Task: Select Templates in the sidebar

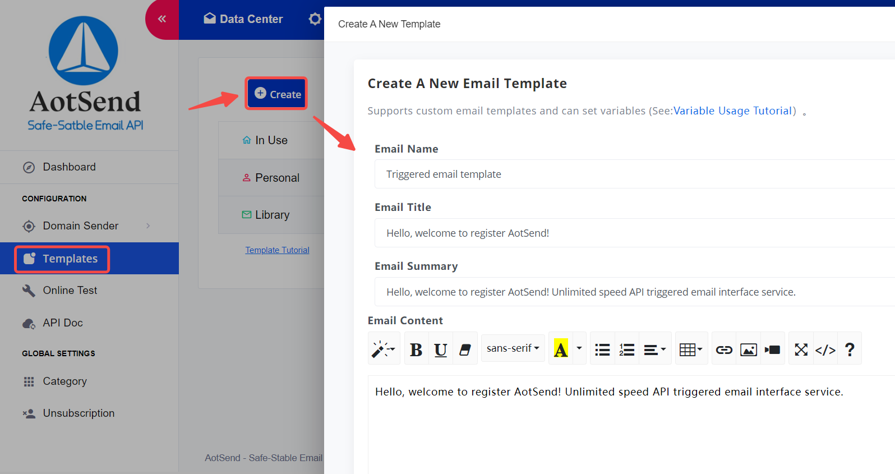Action: (x=89, y=259)
